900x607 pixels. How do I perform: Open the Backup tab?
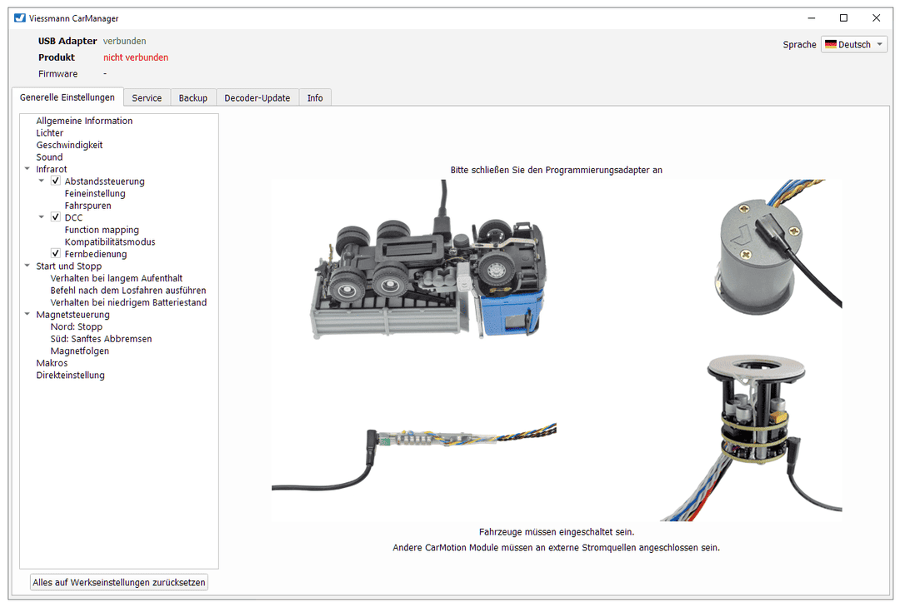(192, 98)
